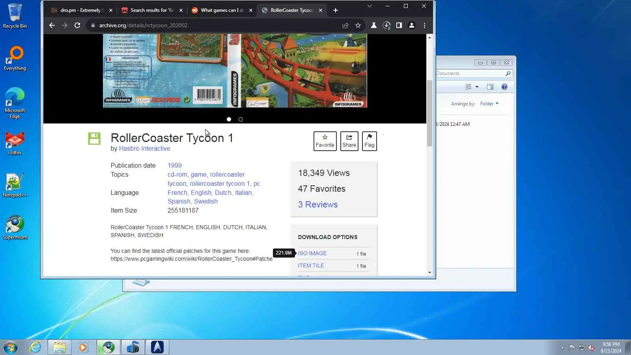The height and width of the screenshot is (355, 631).
Task: Jump to the 3 Reviews section
Action: pyautogui.click(x=318, y=204)
